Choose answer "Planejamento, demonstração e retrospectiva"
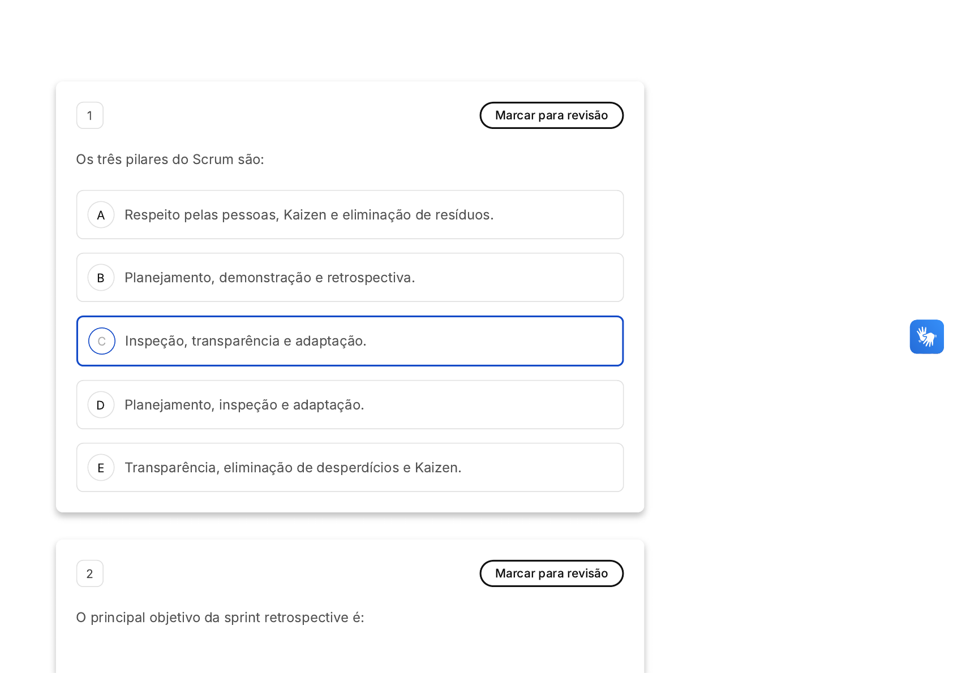Viewport: 953px width, 673px height. [269, 278]
